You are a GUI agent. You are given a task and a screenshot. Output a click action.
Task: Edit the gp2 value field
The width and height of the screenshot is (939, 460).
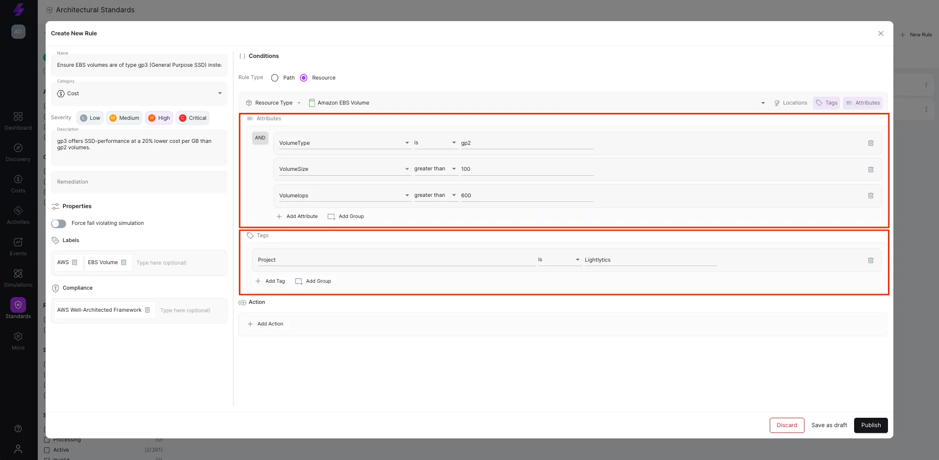[x=527, y=143]
